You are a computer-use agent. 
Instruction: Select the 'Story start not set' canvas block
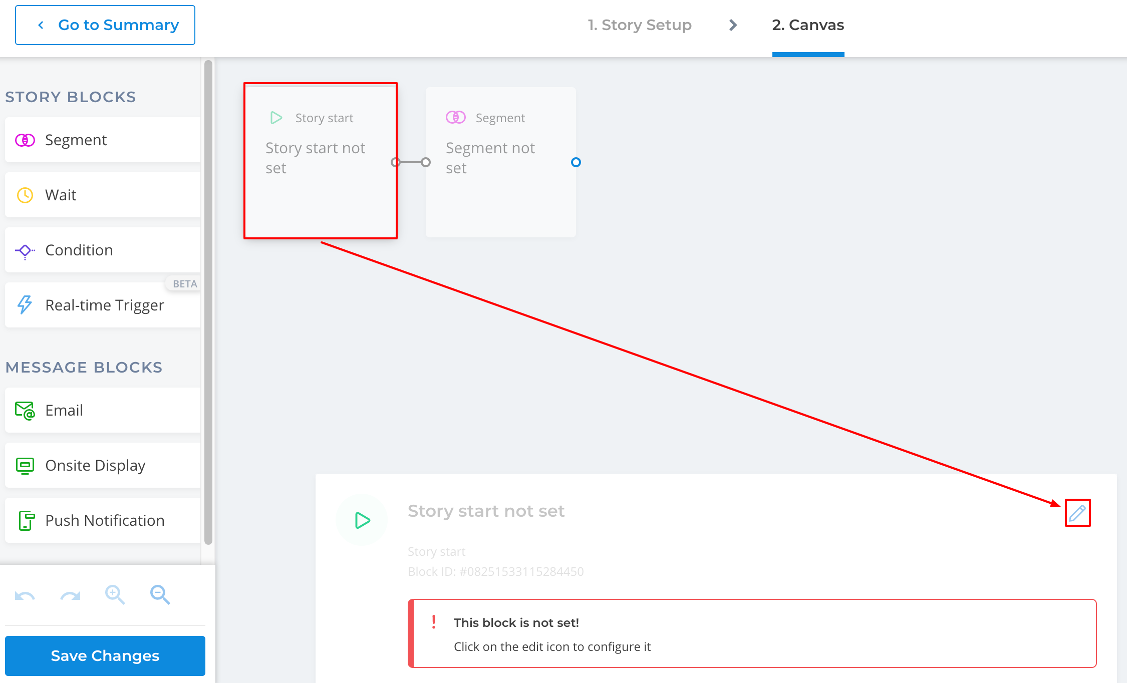(x=321, y=161)
